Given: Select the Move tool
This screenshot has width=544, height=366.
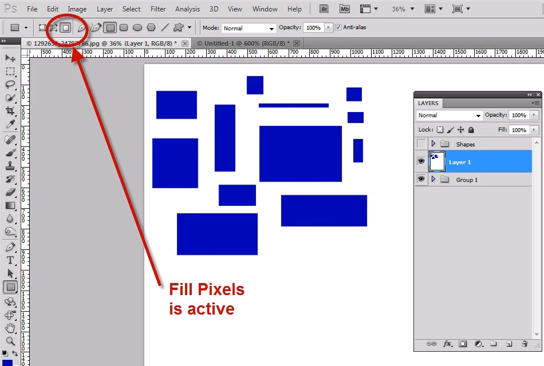Looking at the screenshot, I should (x=10, y=57).
